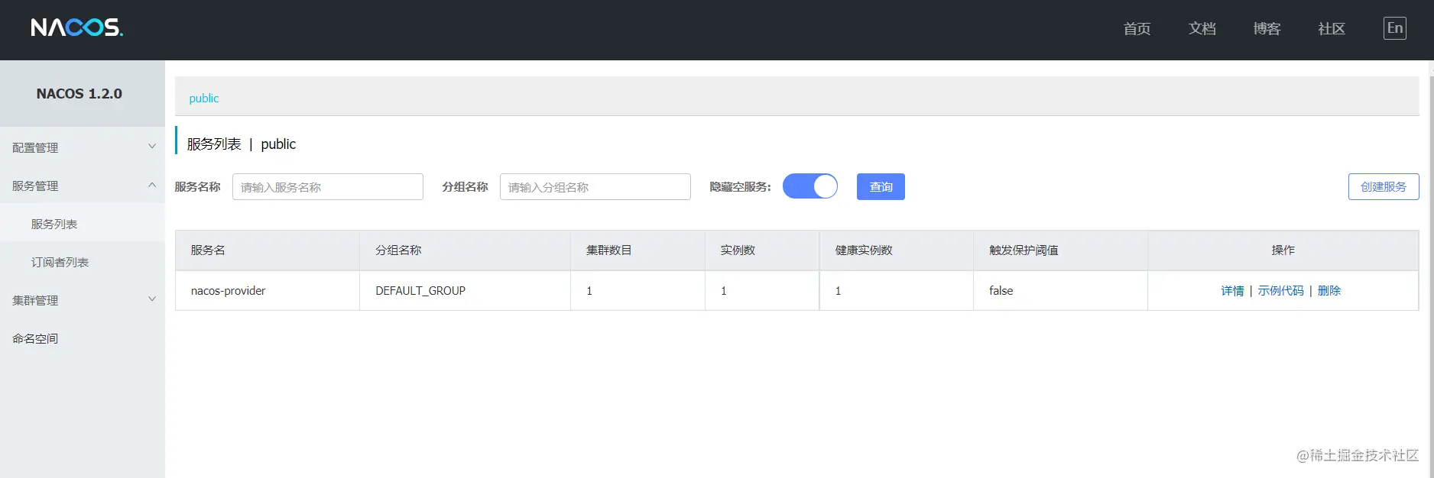
Task: Open the 集群管理 sidebar section
Action: (x=83, y=300)
